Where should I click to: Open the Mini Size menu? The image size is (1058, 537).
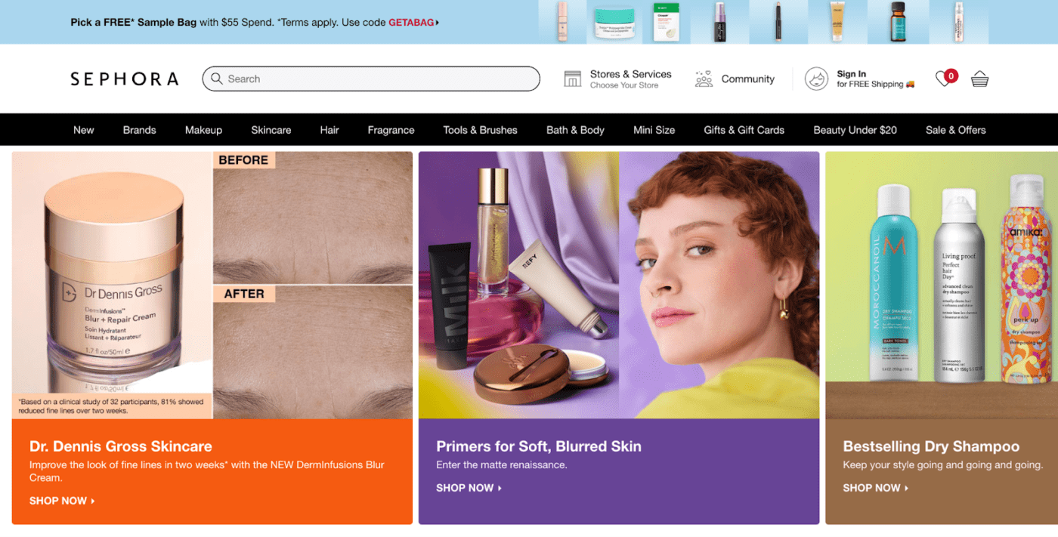pyautogui.click(x=654, y=130)
